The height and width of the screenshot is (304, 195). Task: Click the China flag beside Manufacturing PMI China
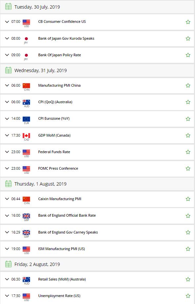pyautogui.click(x=26, y=85)
